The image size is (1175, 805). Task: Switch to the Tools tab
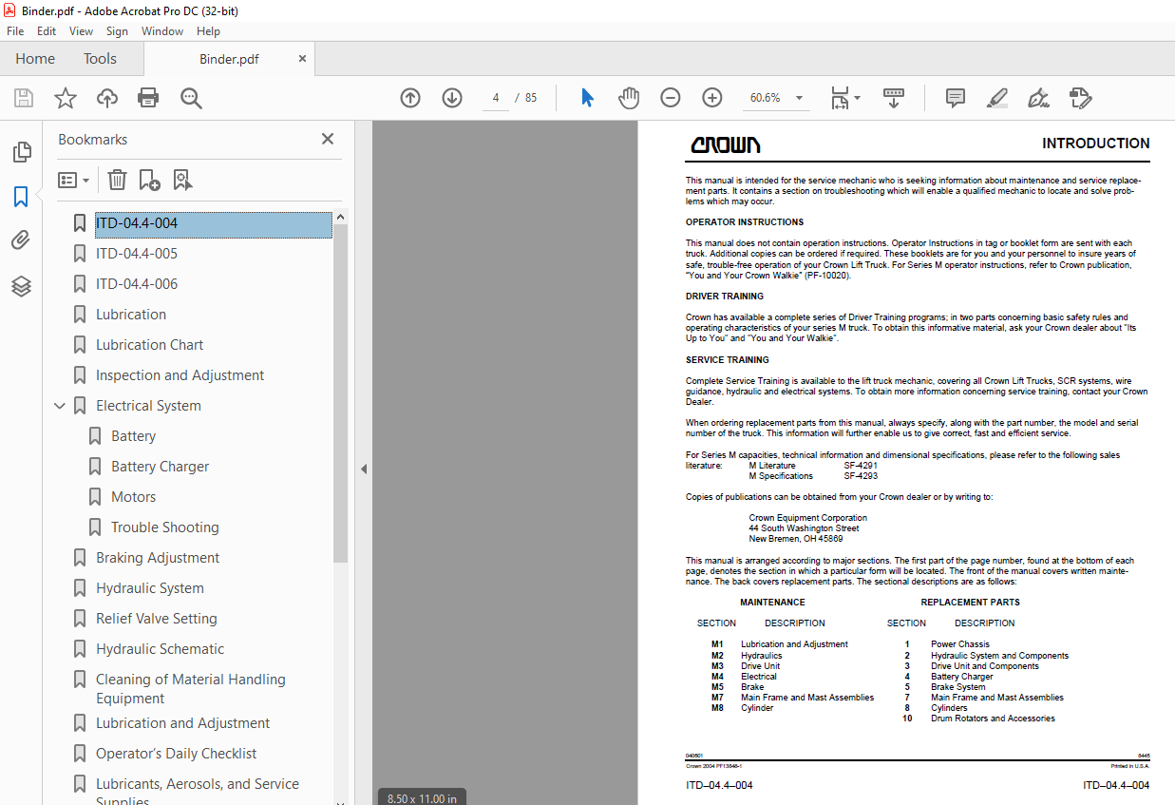tap(100, 59)
